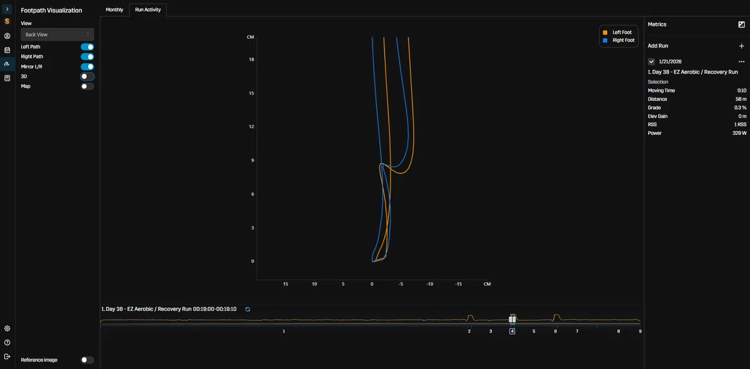Disable the Mirror L/R switch
750x369 pixels.
point(87,66)
